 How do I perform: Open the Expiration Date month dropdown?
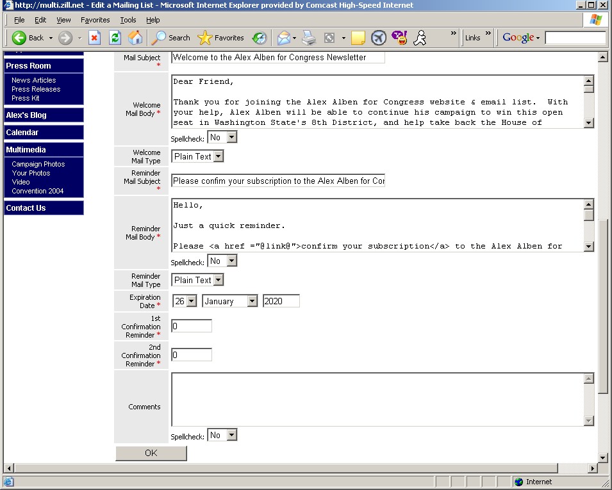252,301
